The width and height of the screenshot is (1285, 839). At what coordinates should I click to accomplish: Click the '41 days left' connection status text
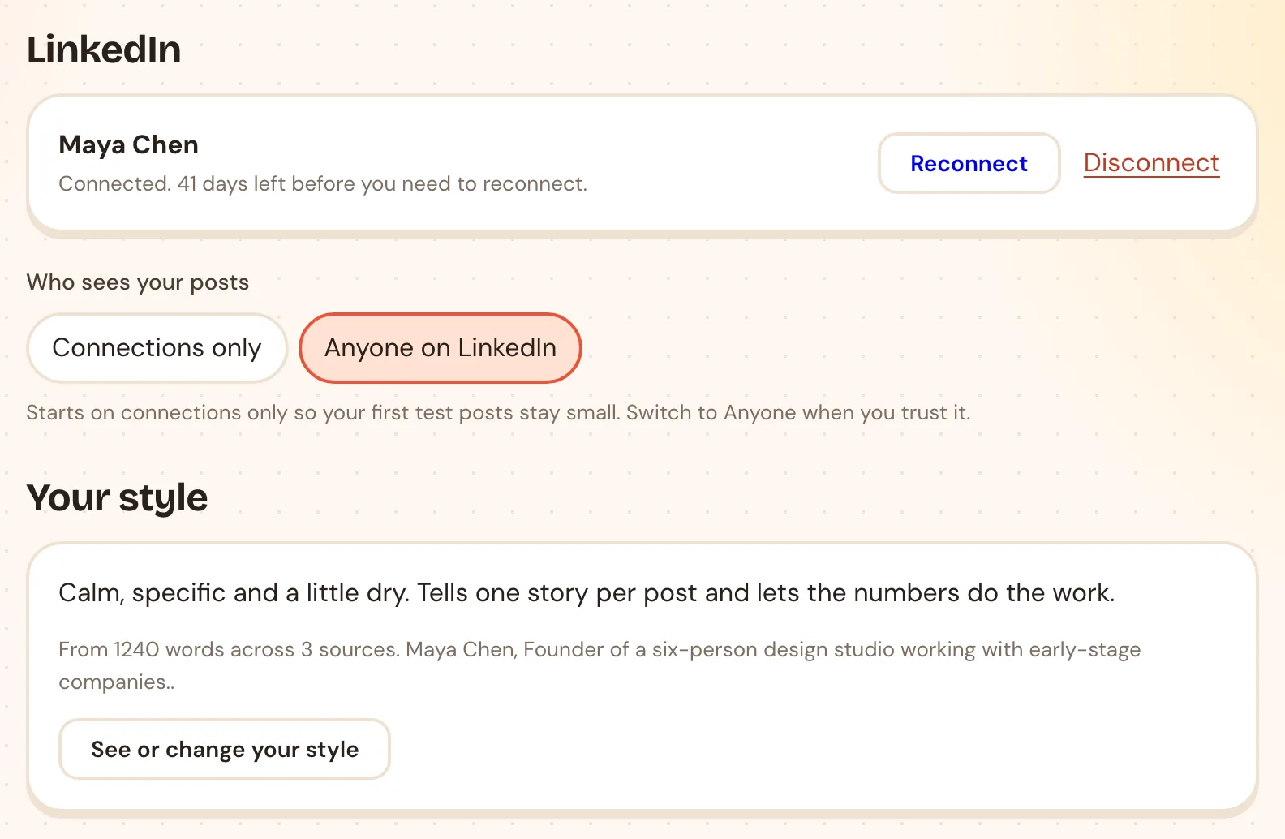point(323,184)
